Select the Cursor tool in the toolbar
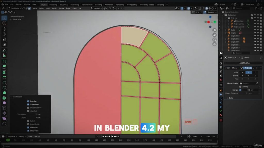The height and width of the screenshot is (148, 264). pos(4,23)
